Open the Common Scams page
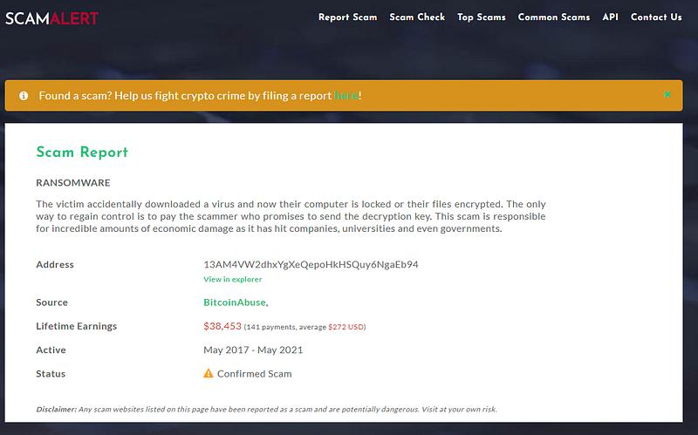This screenshot has height=435, width=698. pyautogui.click(x=554, y=17)
